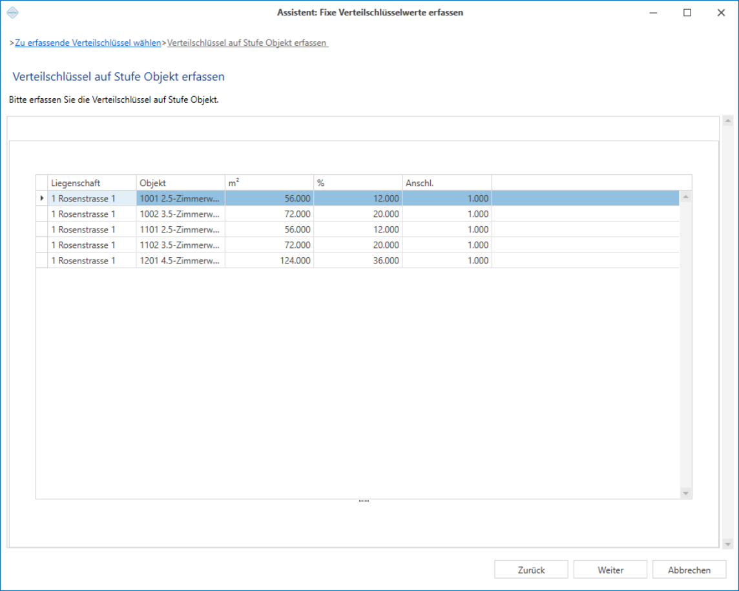Click Anschl. value 1.000 for object 1002
Image resolution: width=739 pixels, height=591 pixels.
point(447,214)
